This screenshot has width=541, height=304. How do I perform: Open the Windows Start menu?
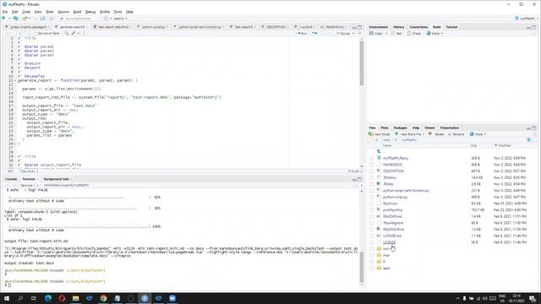pyautogui.click(x=7, y=298)
